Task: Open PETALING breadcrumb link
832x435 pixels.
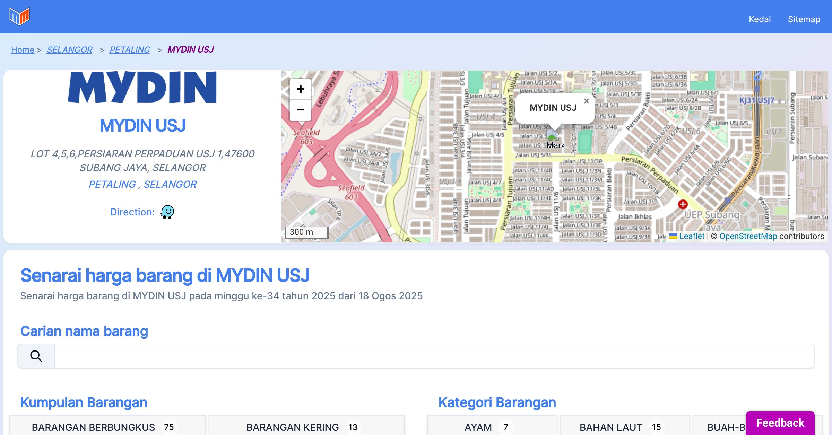Action: [130, 50]
